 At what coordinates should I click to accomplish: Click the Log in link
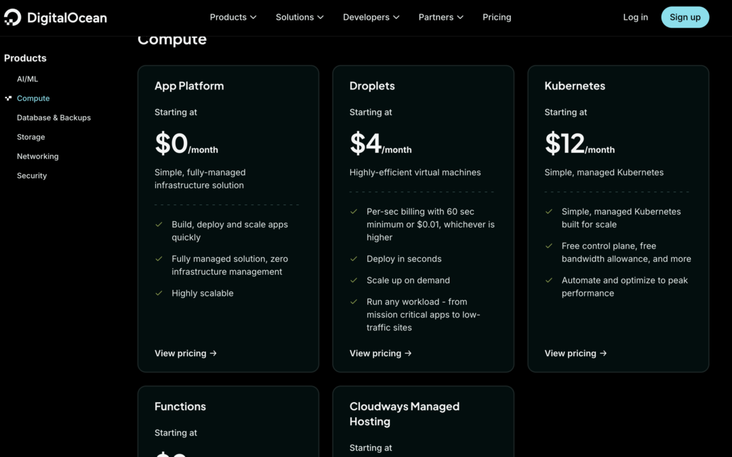pyautogui.click(x=635, y=17)
